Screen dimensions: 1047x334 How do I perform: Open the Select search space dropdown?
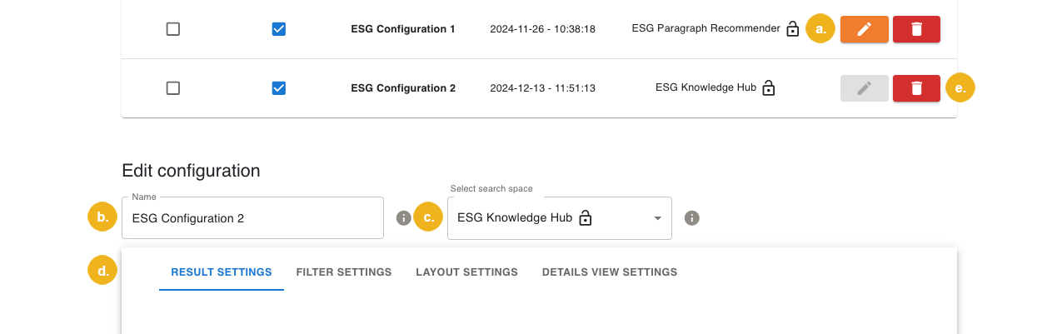pyautogui.click(x=550, y=218)
